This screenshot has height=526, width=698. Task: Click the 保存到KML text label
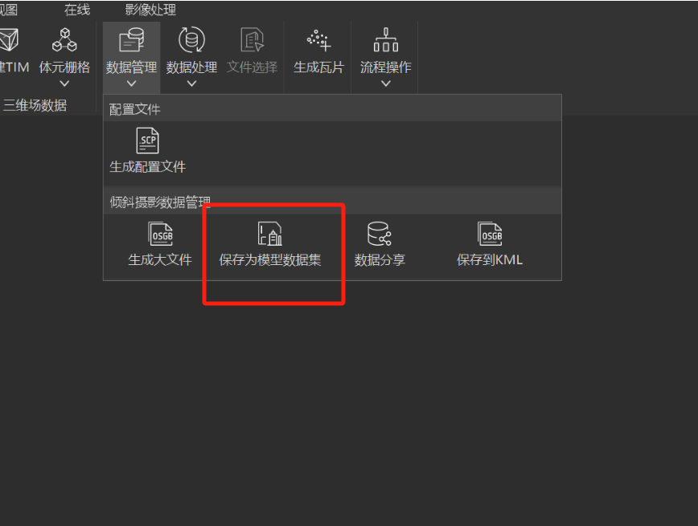point(490,259)
